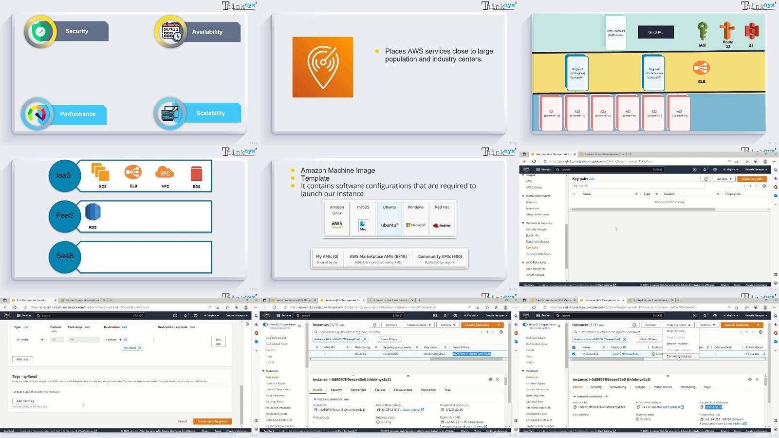This screenshot has height=438, width=779.
Task: Select the My AMIs (0) tab
Action: tap(327, 259)
